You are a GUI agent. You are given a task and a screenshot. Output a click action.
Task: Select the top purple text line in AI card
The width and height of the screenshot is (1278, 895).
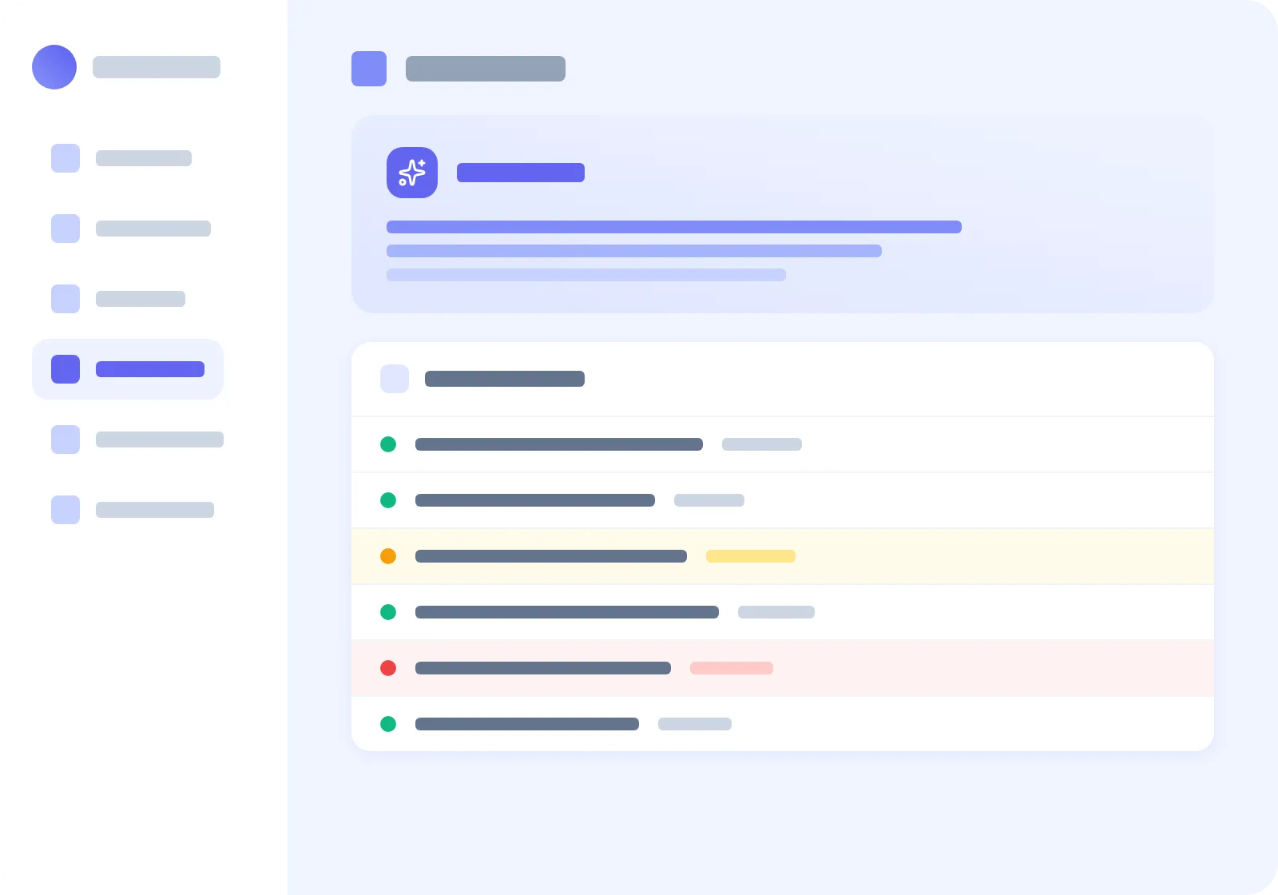click(674, 227)
